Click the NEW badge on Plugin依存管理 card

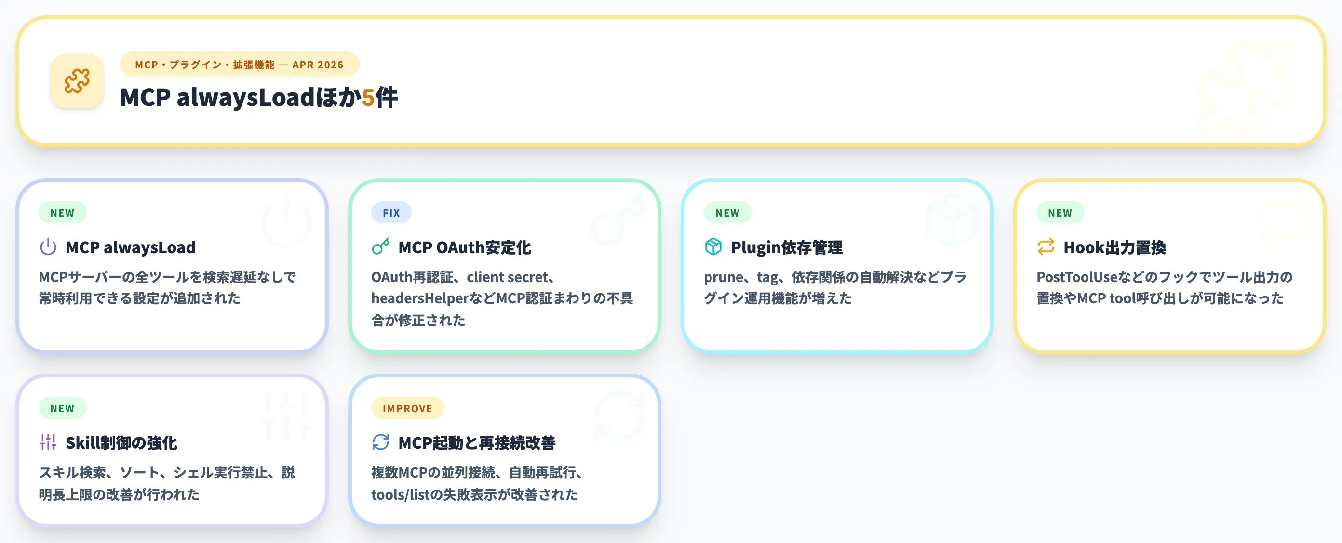coord(727,213)
